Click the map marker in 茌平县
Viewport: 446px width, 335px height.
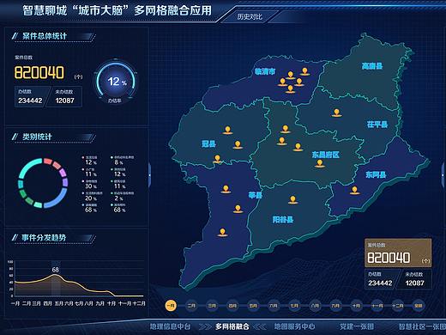(x=337, y=113)
